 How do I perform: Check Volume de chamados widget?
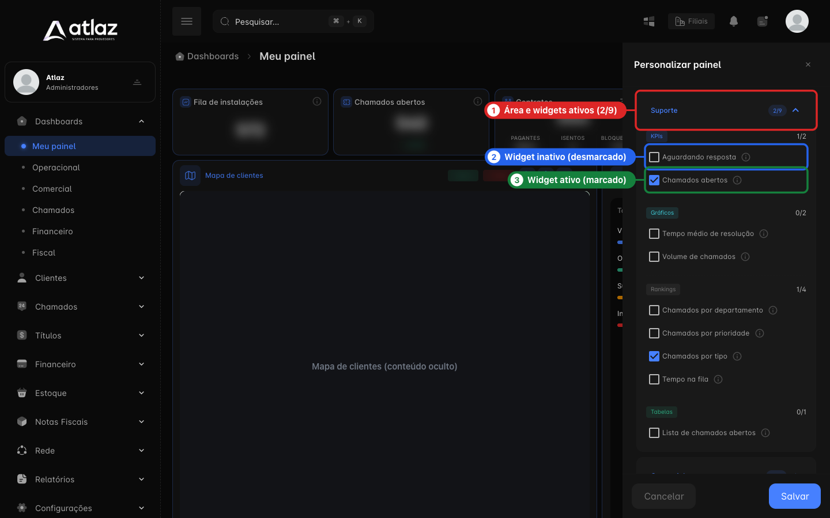click(x=654, y=257)
